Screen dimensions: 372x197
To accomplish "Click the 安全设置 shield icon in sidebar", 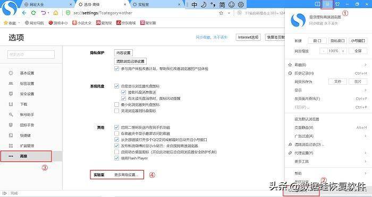I will click(11, 94).
